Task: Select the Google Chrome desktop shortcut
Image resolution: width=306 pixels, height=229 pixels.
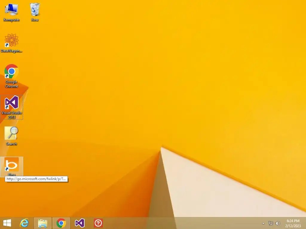Action: 12,76
